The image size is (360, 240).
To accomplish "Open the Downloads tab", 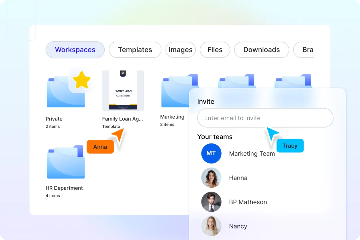I will (261, 50).
